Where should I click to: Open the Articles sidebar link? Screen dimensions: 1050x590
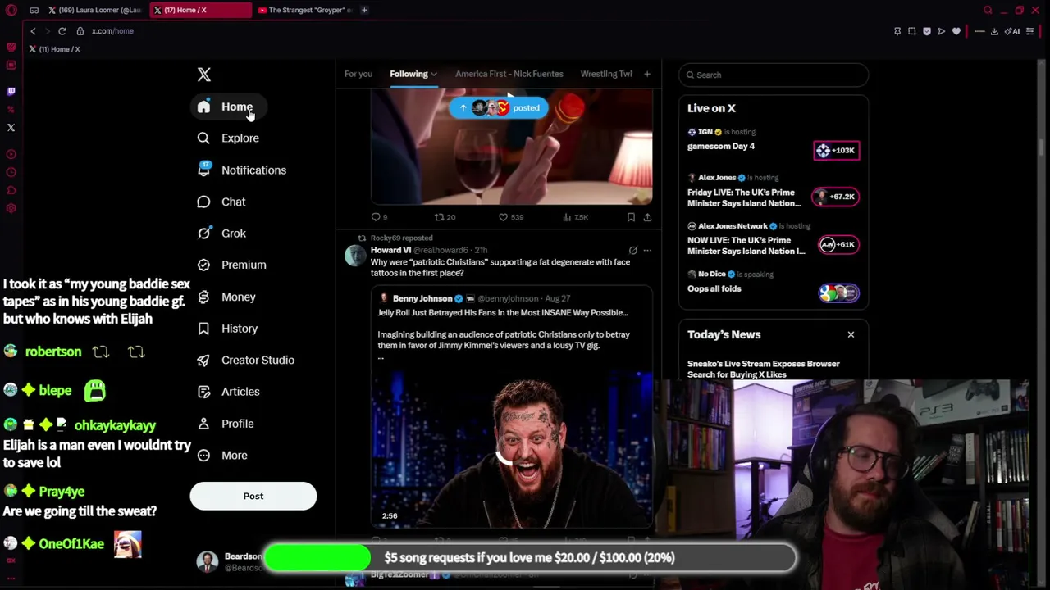click(x=240, y=392)
